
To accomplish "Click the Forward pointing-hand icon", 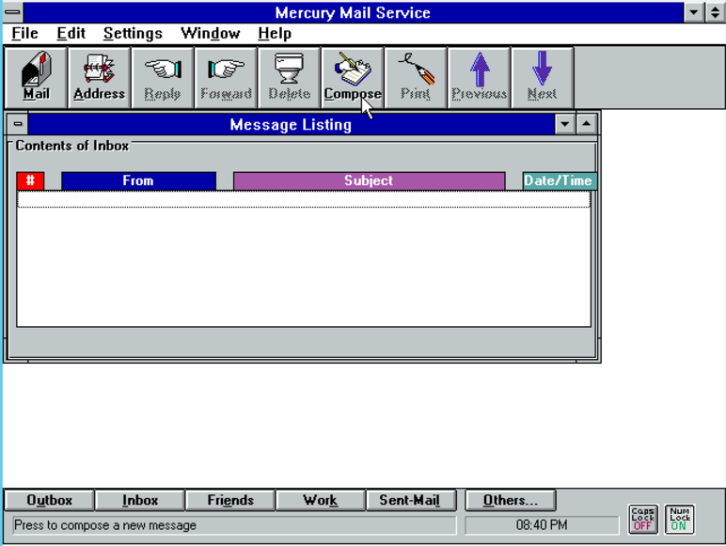I will pos(226,77).
